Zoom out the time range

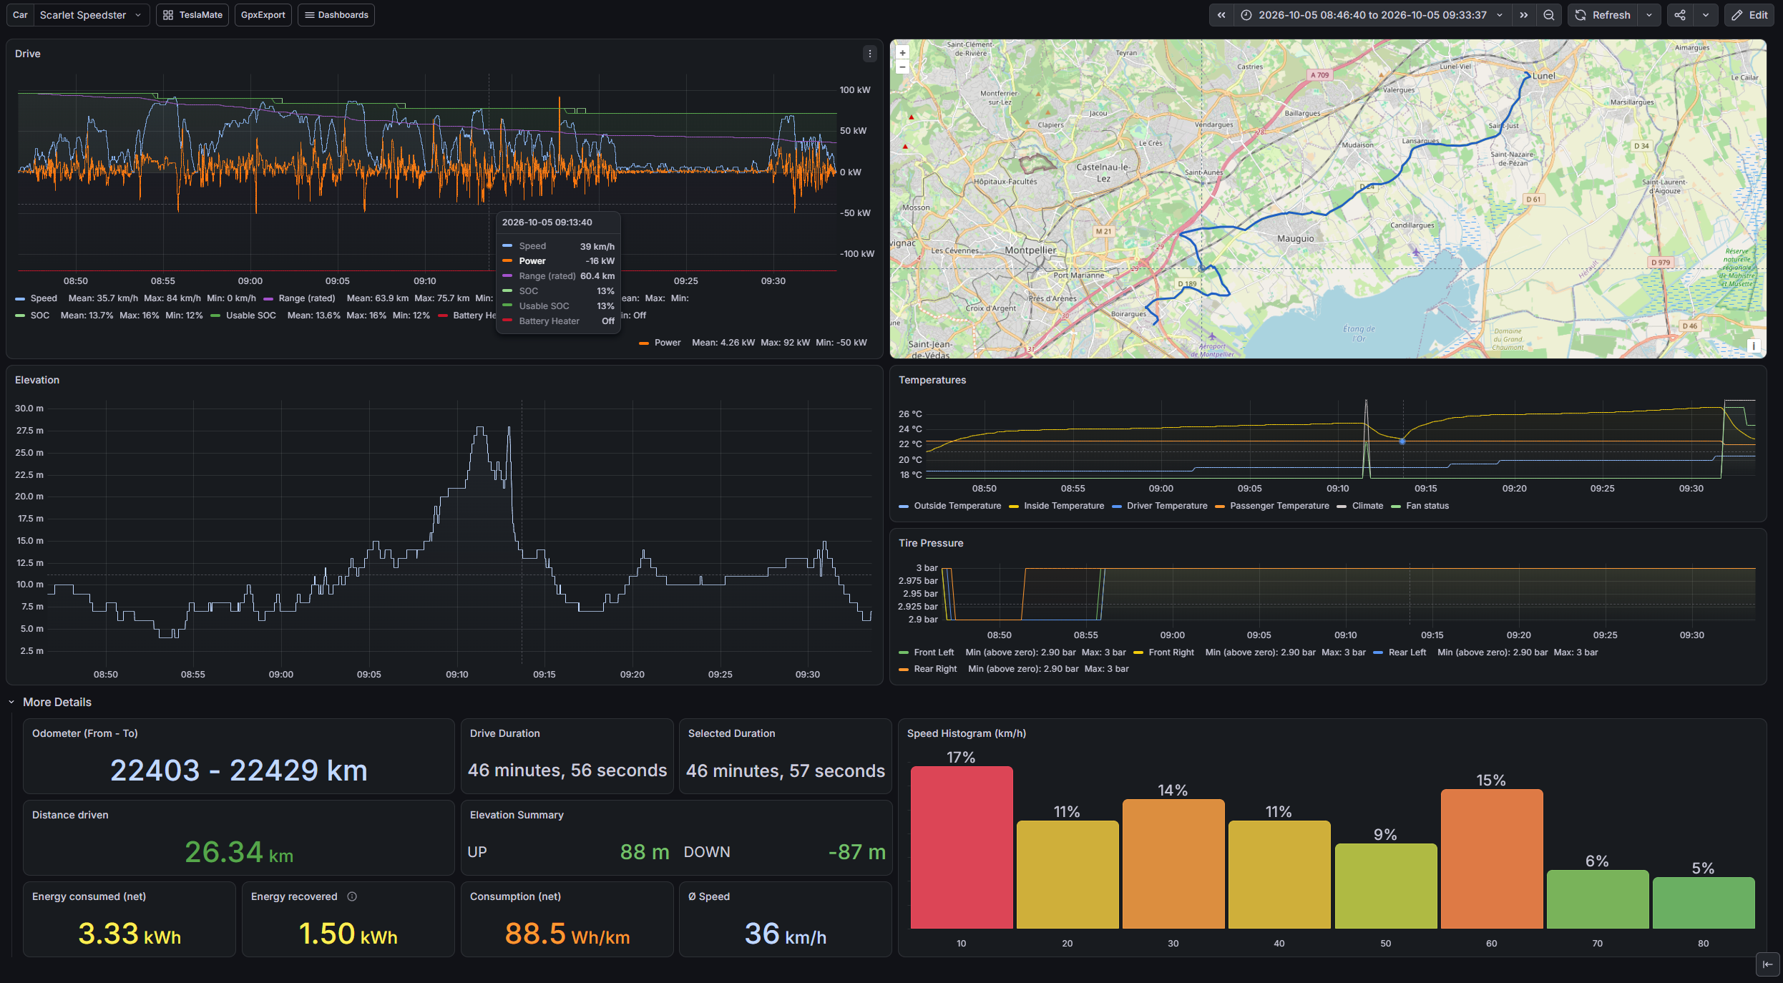pyautogui.click(x=1549, y=15)
